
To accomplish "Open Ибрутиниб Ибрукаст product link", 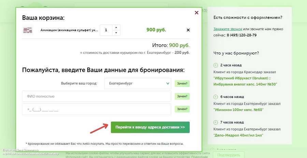I will [x=245, y=81].
